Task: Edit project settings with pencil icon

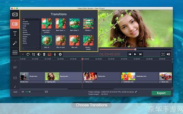Action: (136, 92)
